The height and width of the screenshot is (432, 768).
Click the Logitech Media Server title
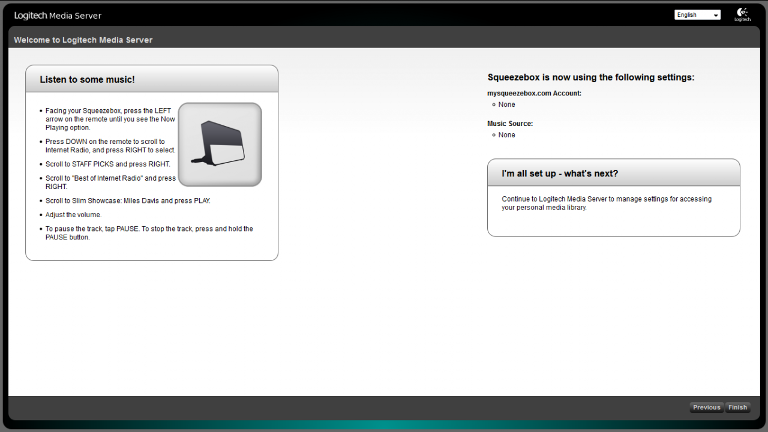pos(58,16)
